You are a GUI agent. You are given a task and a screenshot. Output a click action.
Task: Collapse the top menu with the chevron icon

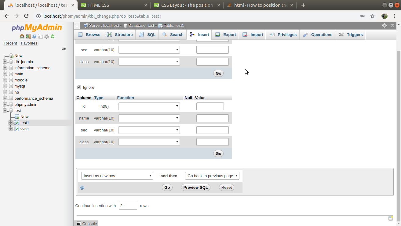coord(392,26)
